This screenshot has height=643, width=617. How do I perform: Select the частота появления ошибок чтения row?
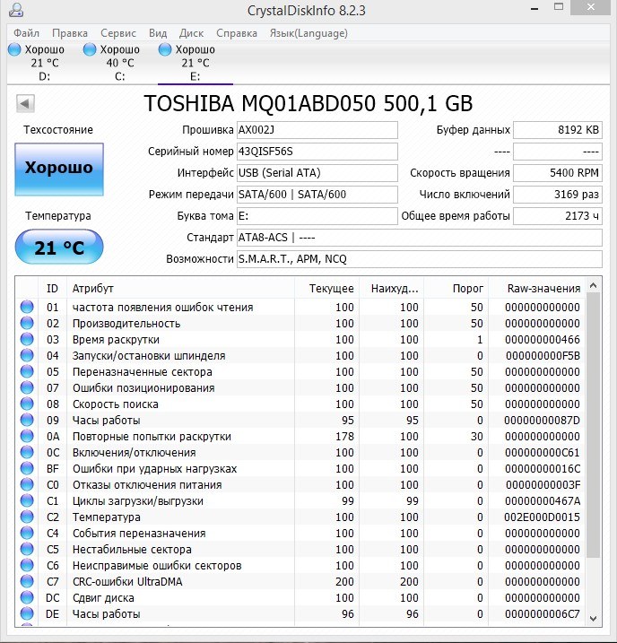tap(301, 307)
